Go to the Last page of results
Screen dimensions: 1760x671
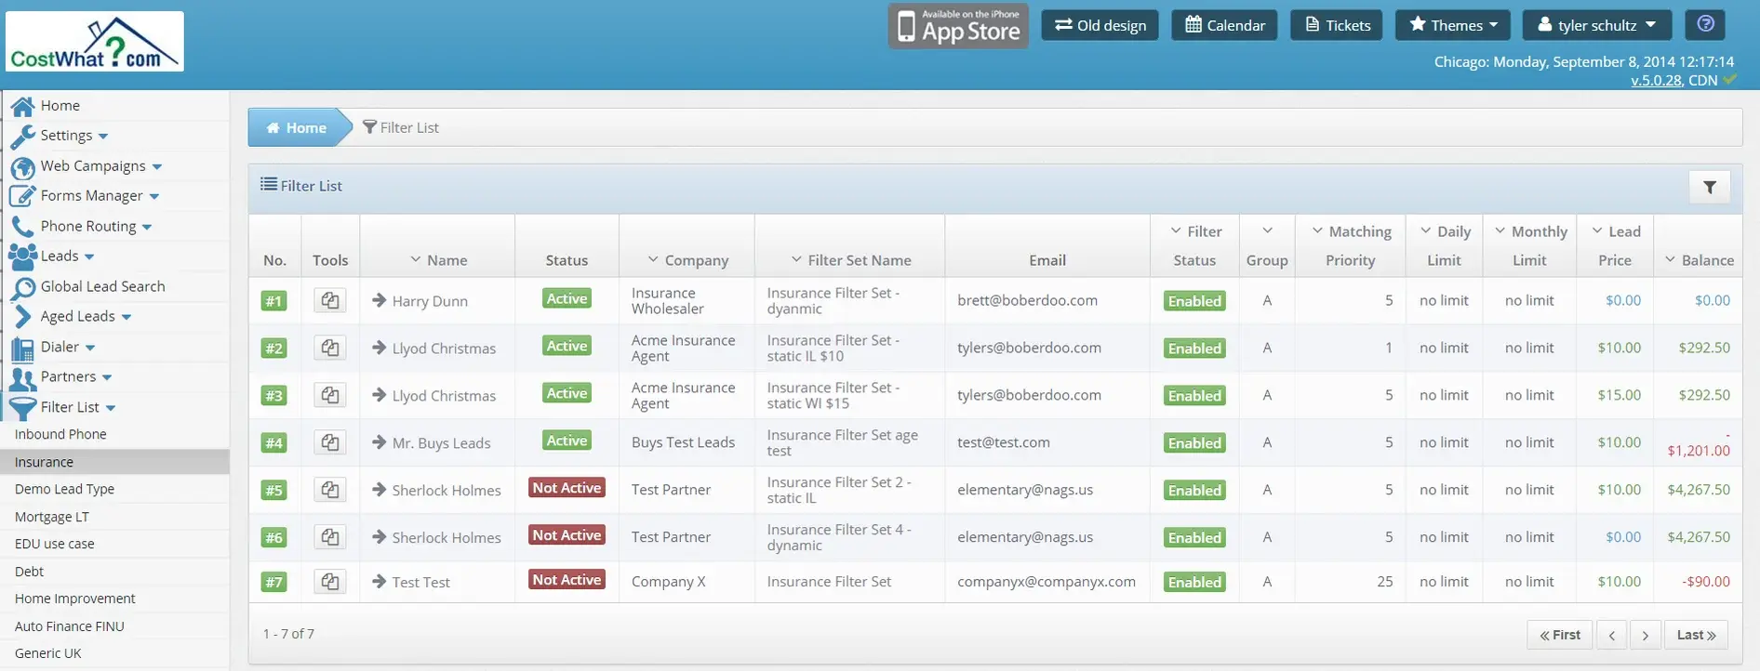click(x=1695, y=635)
